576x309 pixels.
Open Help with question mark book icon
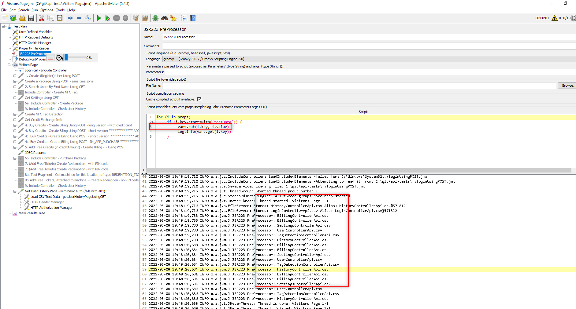pos(193,18)
